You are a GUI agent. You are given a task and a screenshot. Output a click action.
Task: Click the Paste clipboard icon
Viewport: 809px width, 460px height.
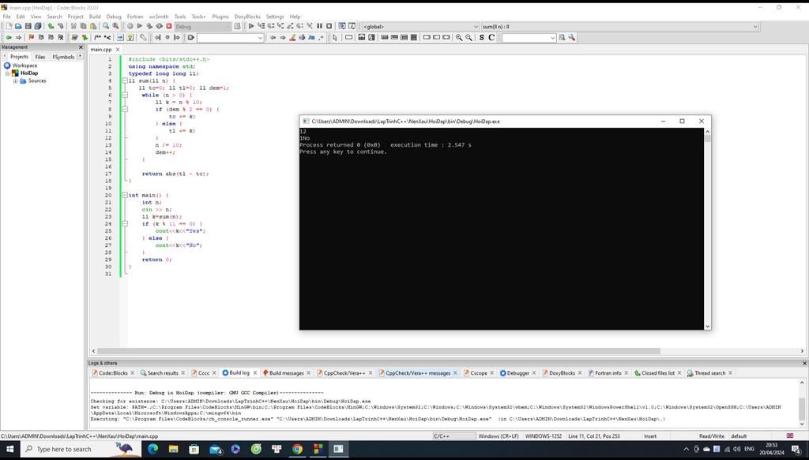click(93, 26)
